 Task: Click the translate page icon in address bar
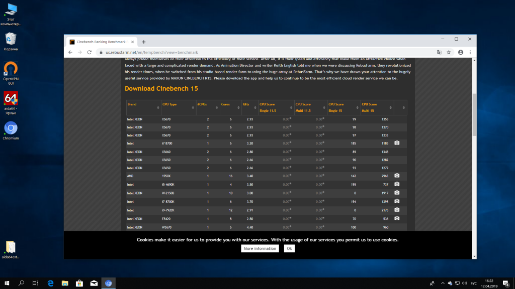pos(439,52)
